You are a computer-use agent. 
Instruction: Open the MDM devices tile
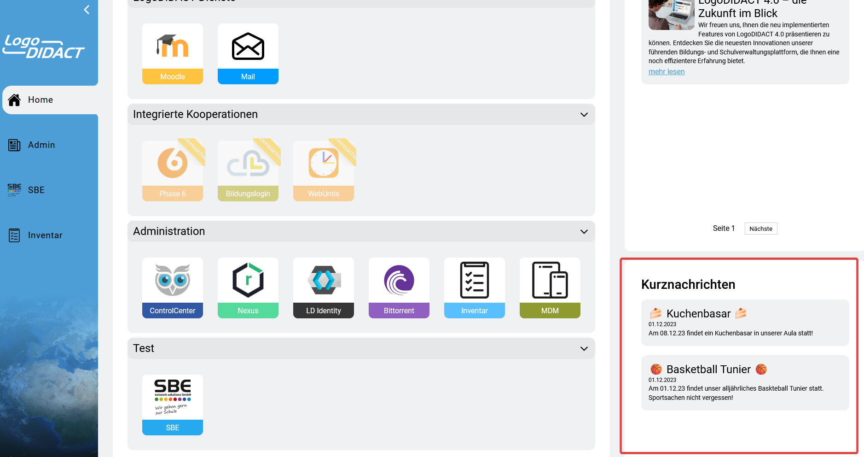(x=550, y=288)
